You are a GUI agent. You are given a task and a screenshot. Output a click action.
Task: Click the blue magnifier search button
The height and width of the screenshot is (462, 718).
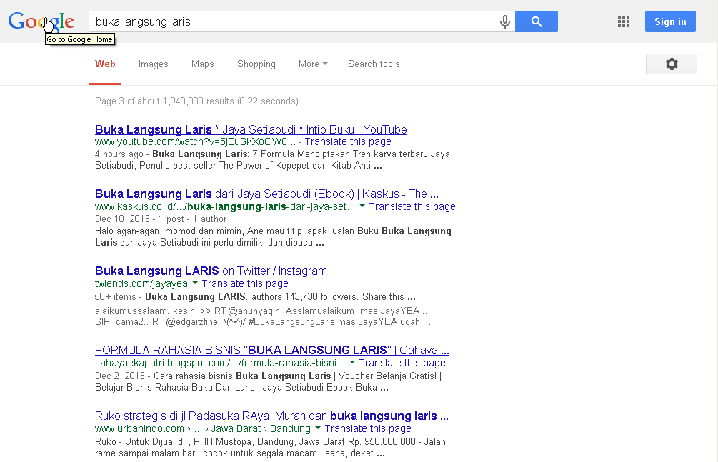pos(537,21)
